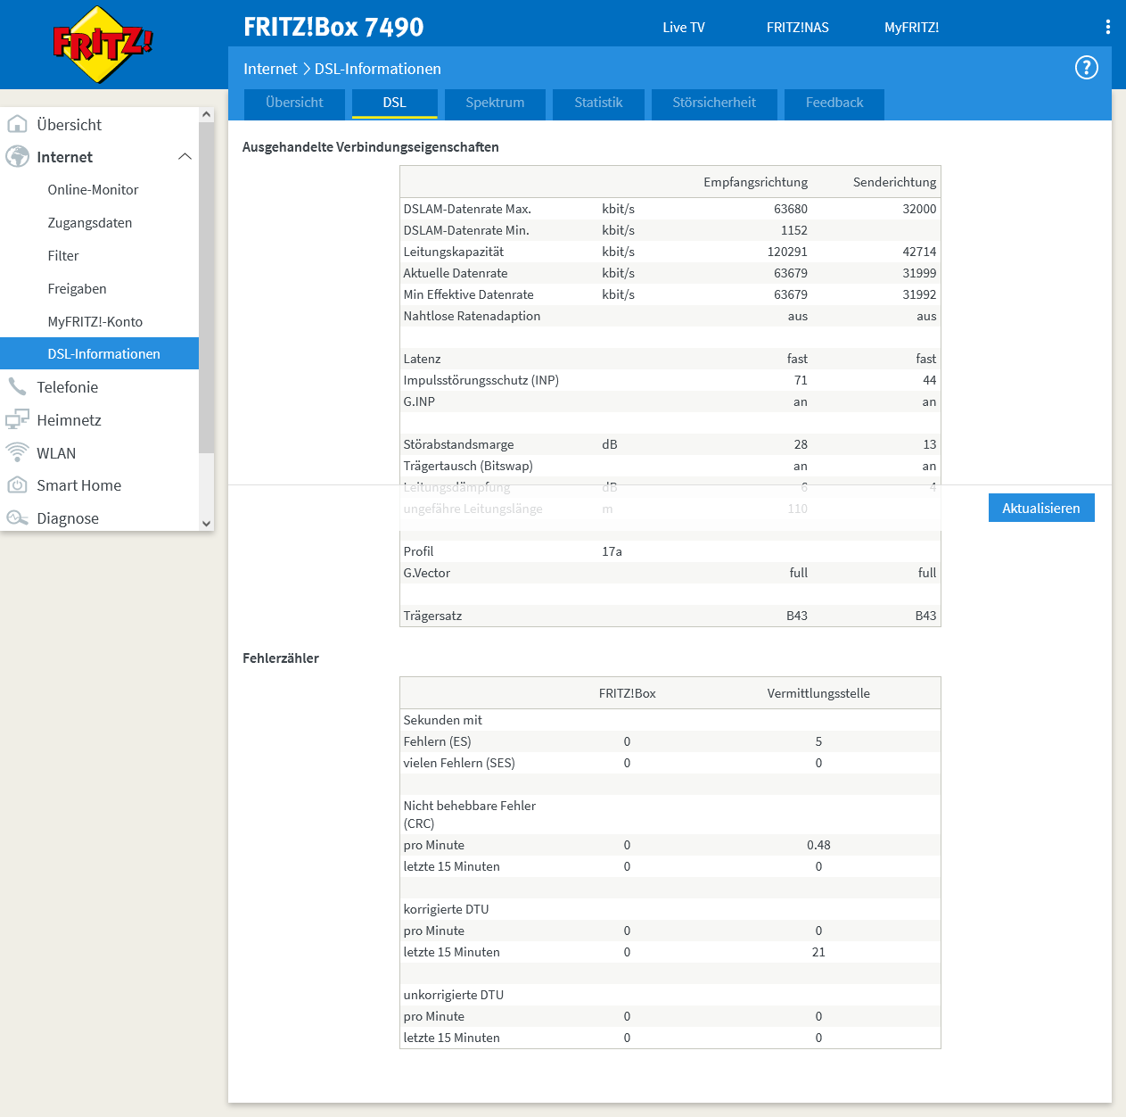Click the Aktualisieren button

(x=1040, y=508)
